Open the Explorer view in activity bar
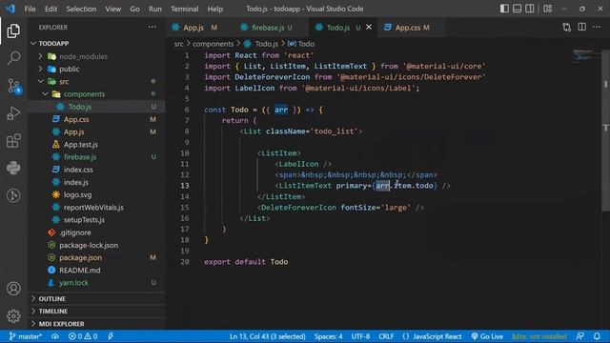 (x=13, y=30)
